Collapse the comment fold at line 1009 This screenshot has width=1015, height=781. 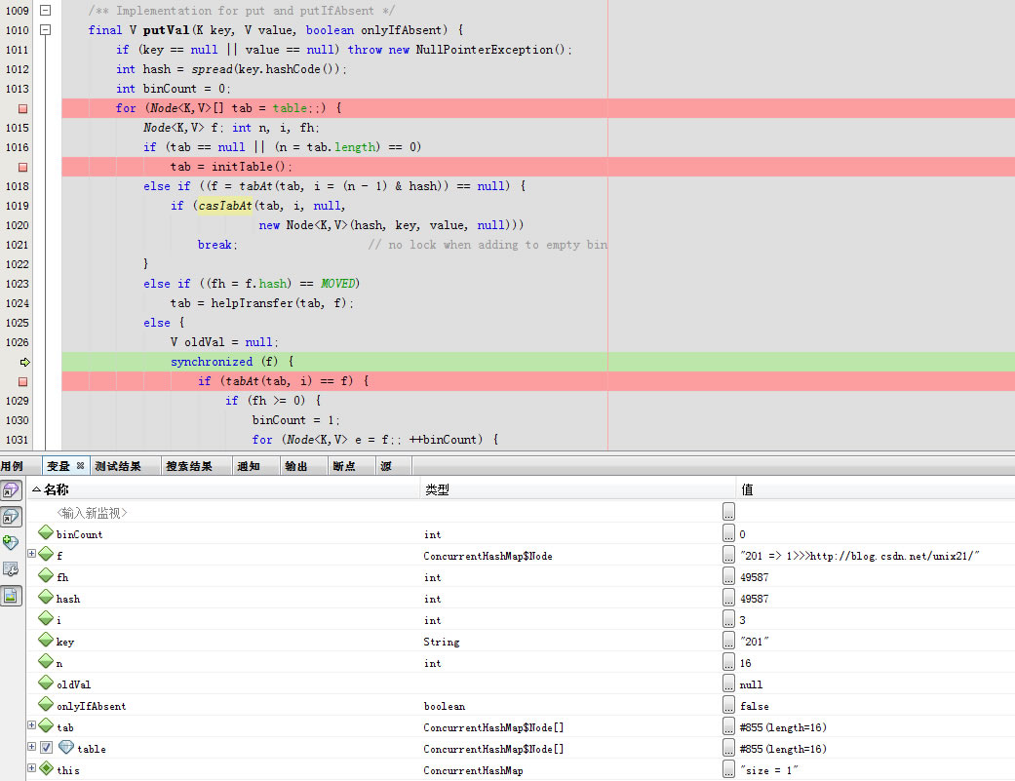pos(45,11)
